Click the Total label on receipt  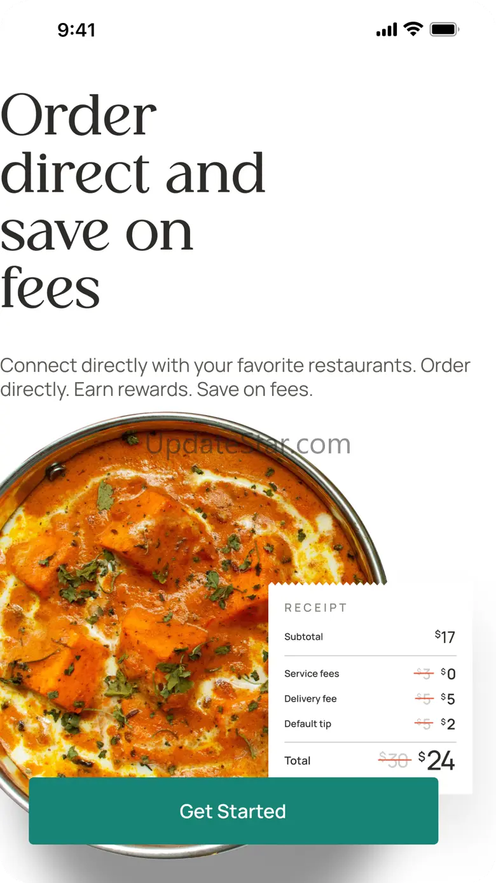click(x=298, y=761)
